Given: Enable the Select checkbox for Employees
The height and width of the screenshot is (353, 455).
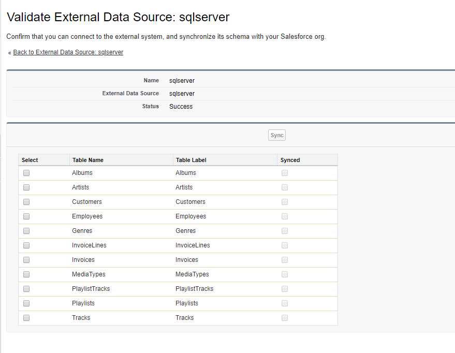Looking at the screenshot, I should point(26,216).
